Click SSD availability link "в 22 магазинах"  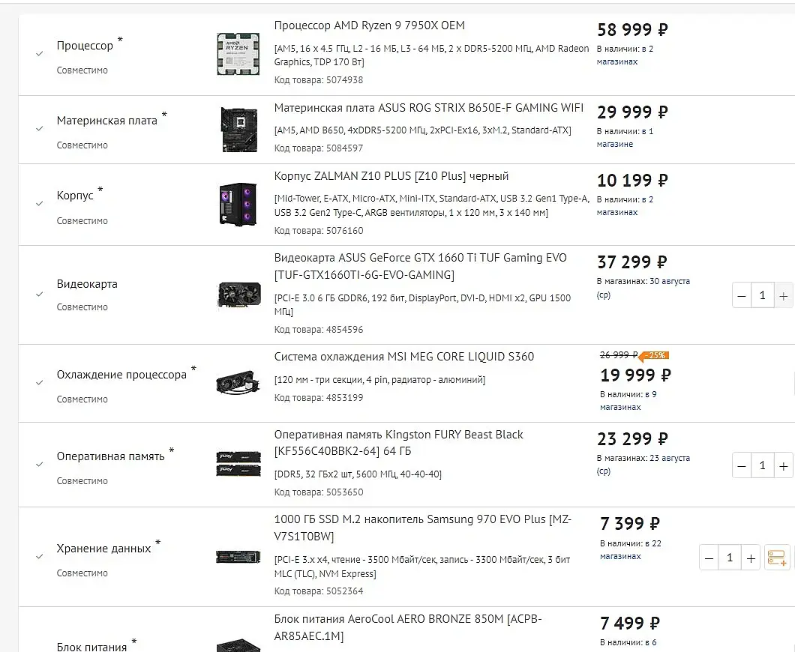tap(631, 549)
